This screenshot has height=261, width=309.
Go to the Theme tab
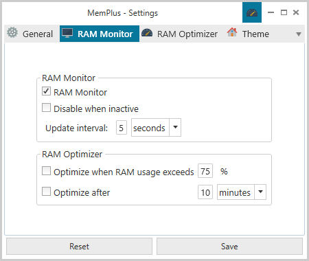click(x=249, y=34)
